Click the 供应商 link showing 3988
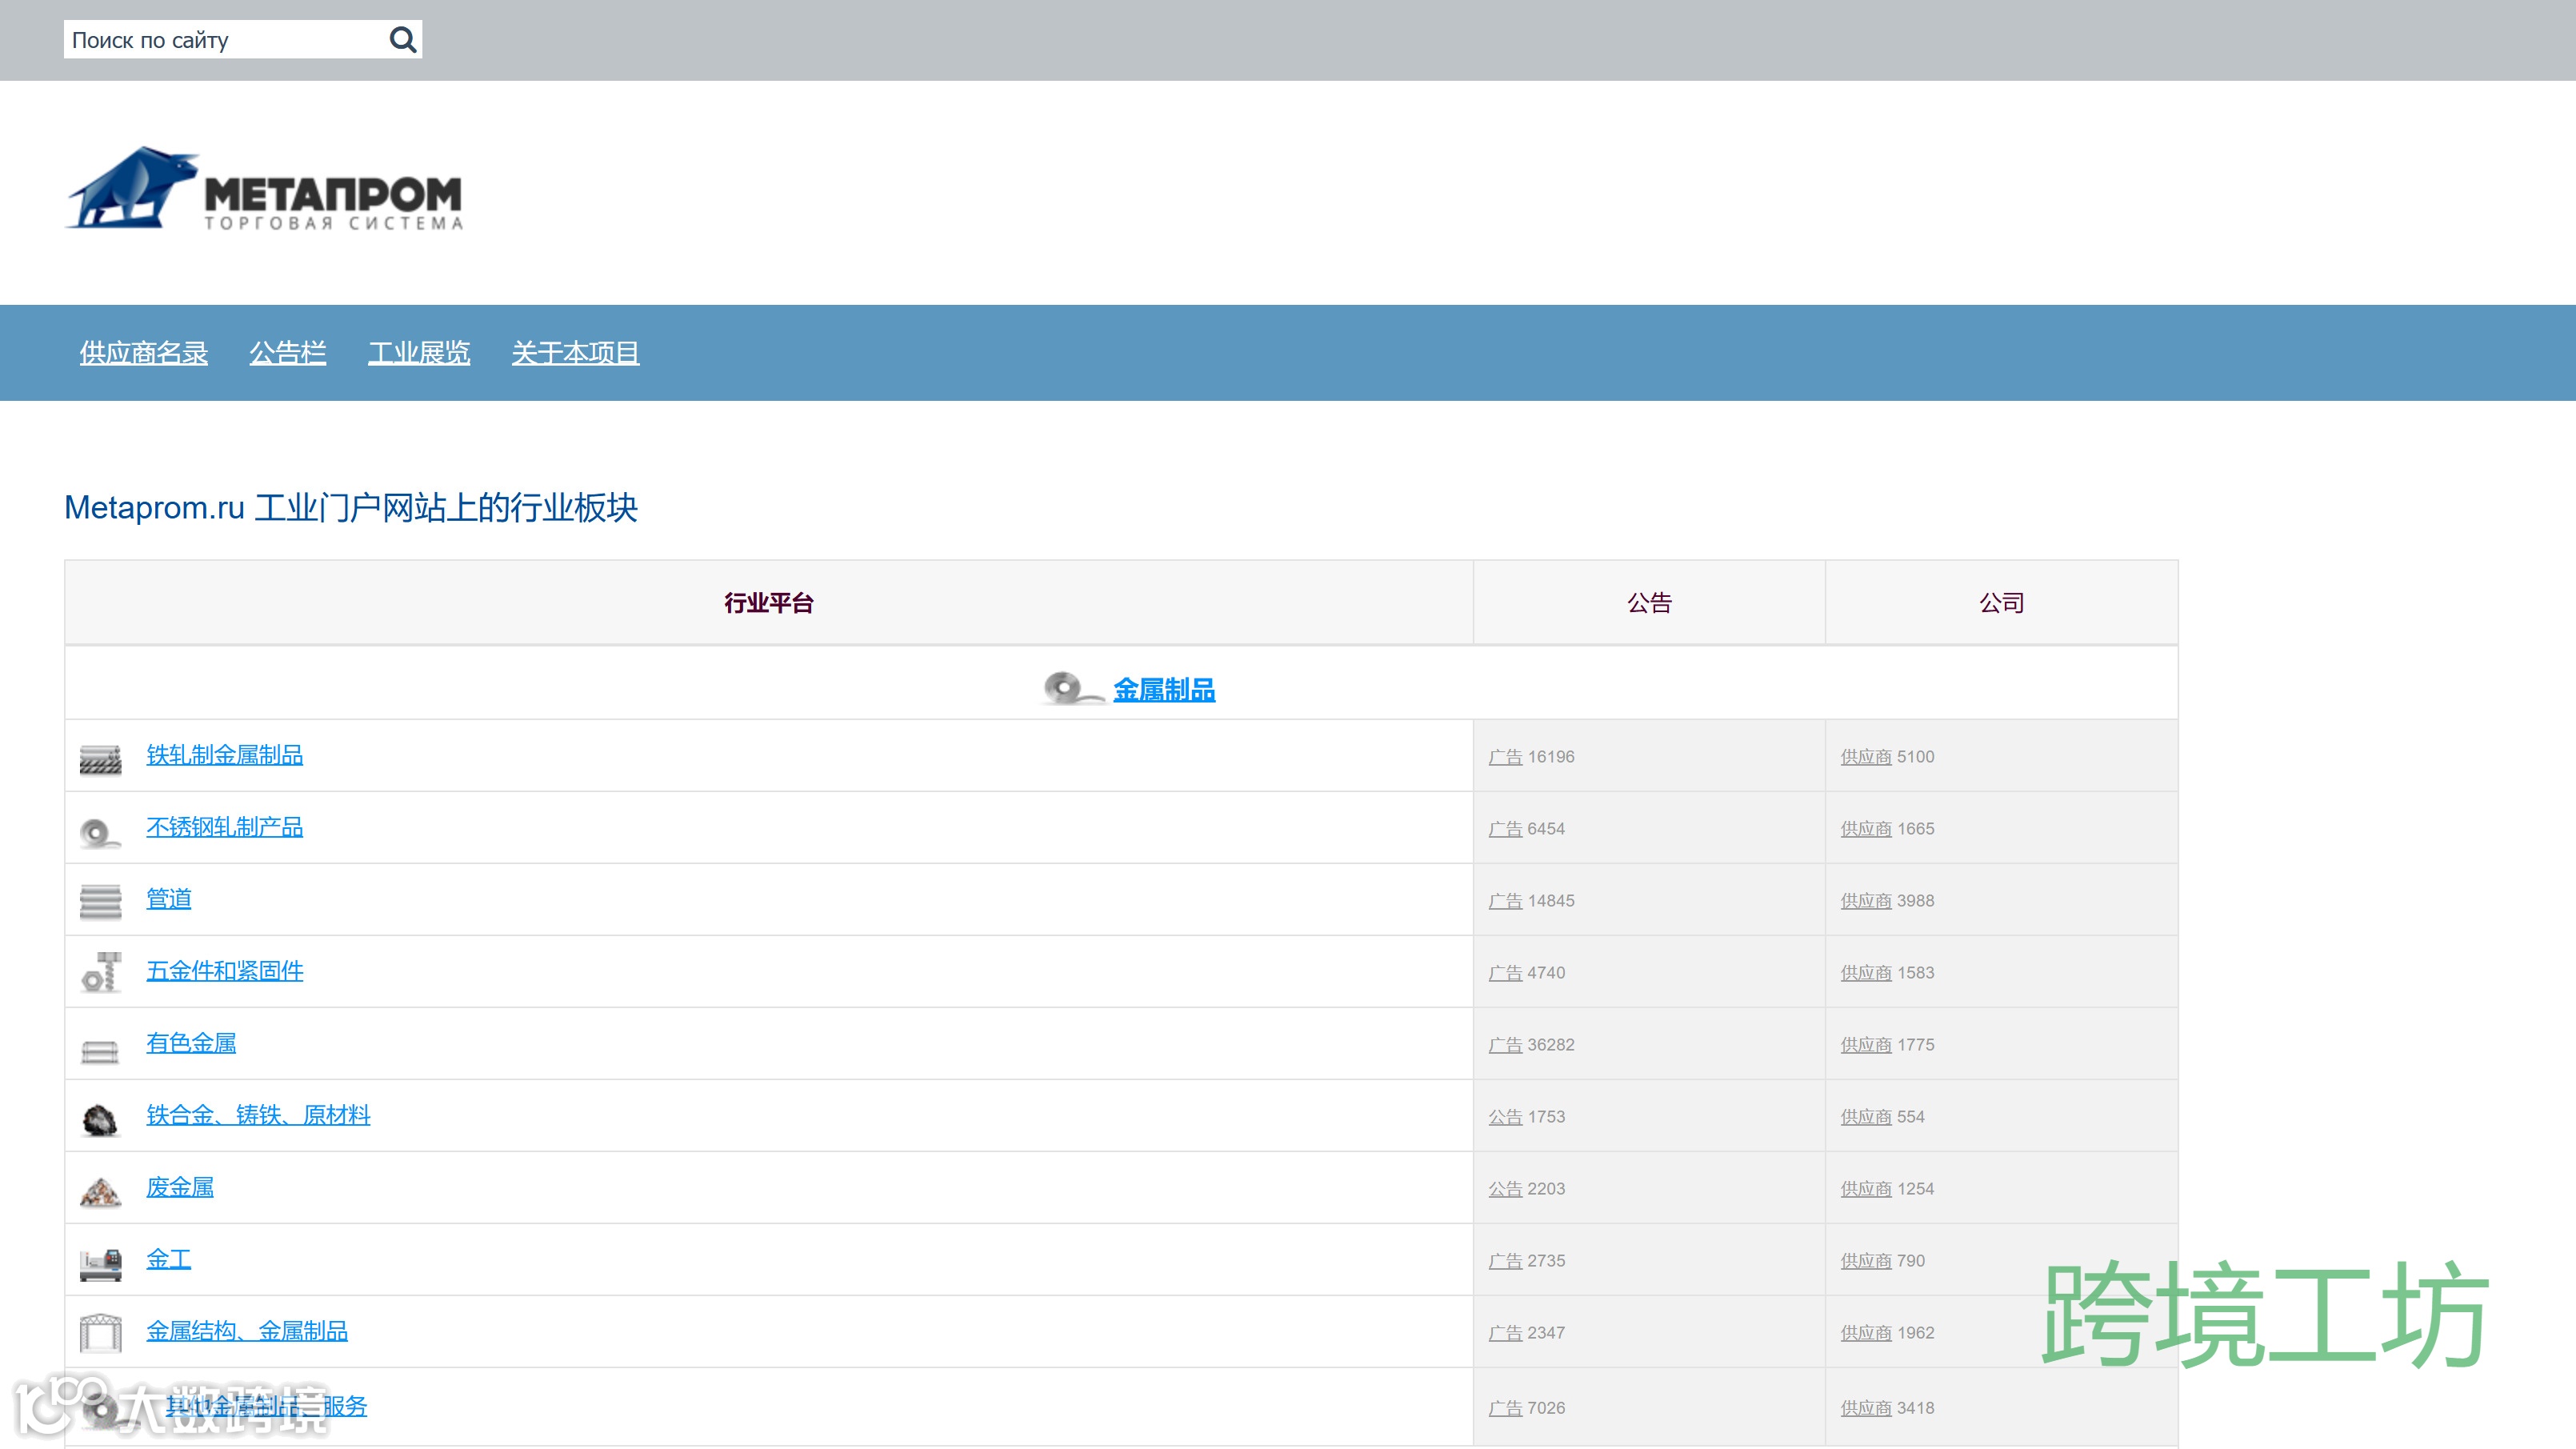The image size is (2576, 1449). [x=1866, y=901]
